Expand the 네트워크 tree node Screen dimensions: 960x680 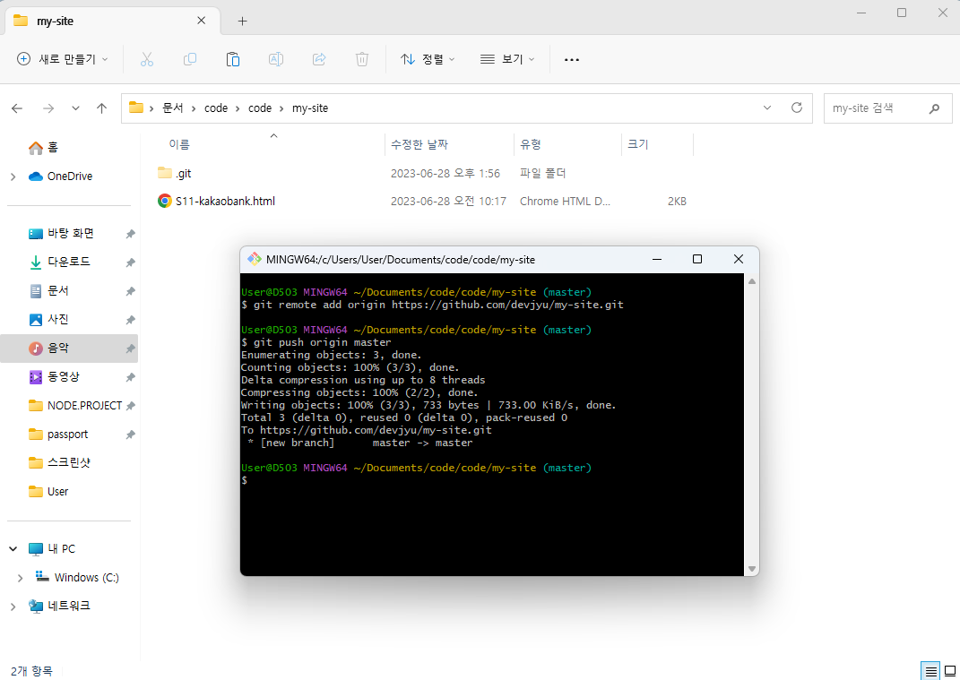[13, 607]
